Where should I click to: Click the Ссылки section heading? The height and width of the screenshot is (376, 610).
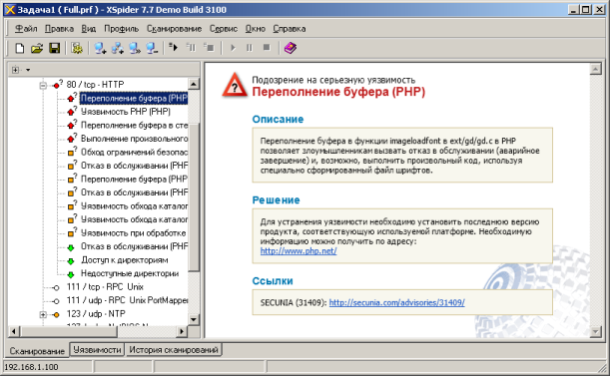(x=273, y=280)
